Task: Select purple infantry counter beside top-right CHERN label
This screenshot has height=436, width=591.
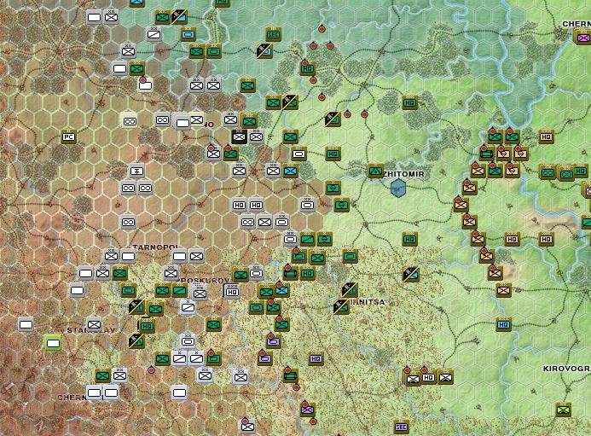Action: (x=583, y=38)
